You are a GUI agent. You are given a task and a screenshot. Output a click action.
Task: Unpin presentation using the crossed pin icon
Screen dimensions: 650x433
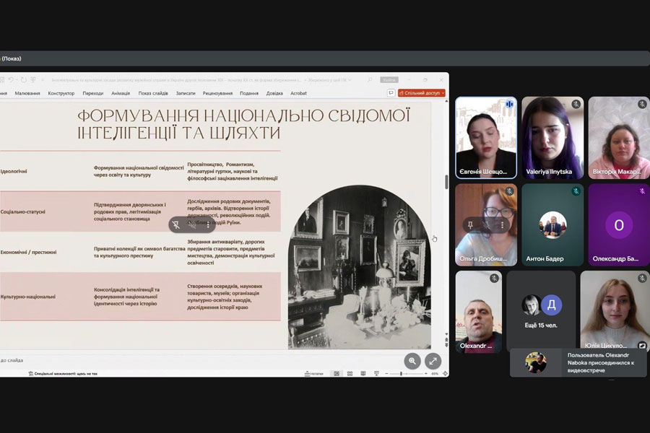176,224
